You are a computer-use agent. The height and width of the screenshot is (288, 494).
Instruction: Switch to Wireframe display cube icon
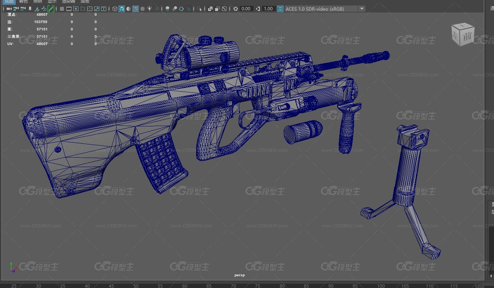115,8
